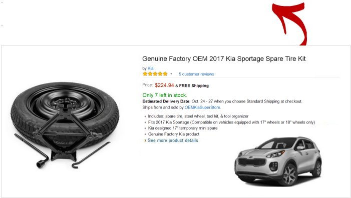Viewport: 351px width, 198px height.
Task: Expand the star rating dropdown arrow
Action: [171, 73]
